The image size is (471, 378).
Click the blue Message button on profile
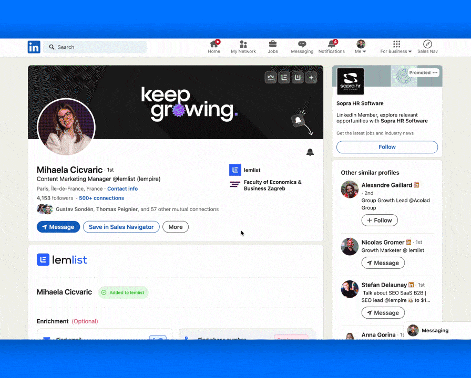[58, 227]
